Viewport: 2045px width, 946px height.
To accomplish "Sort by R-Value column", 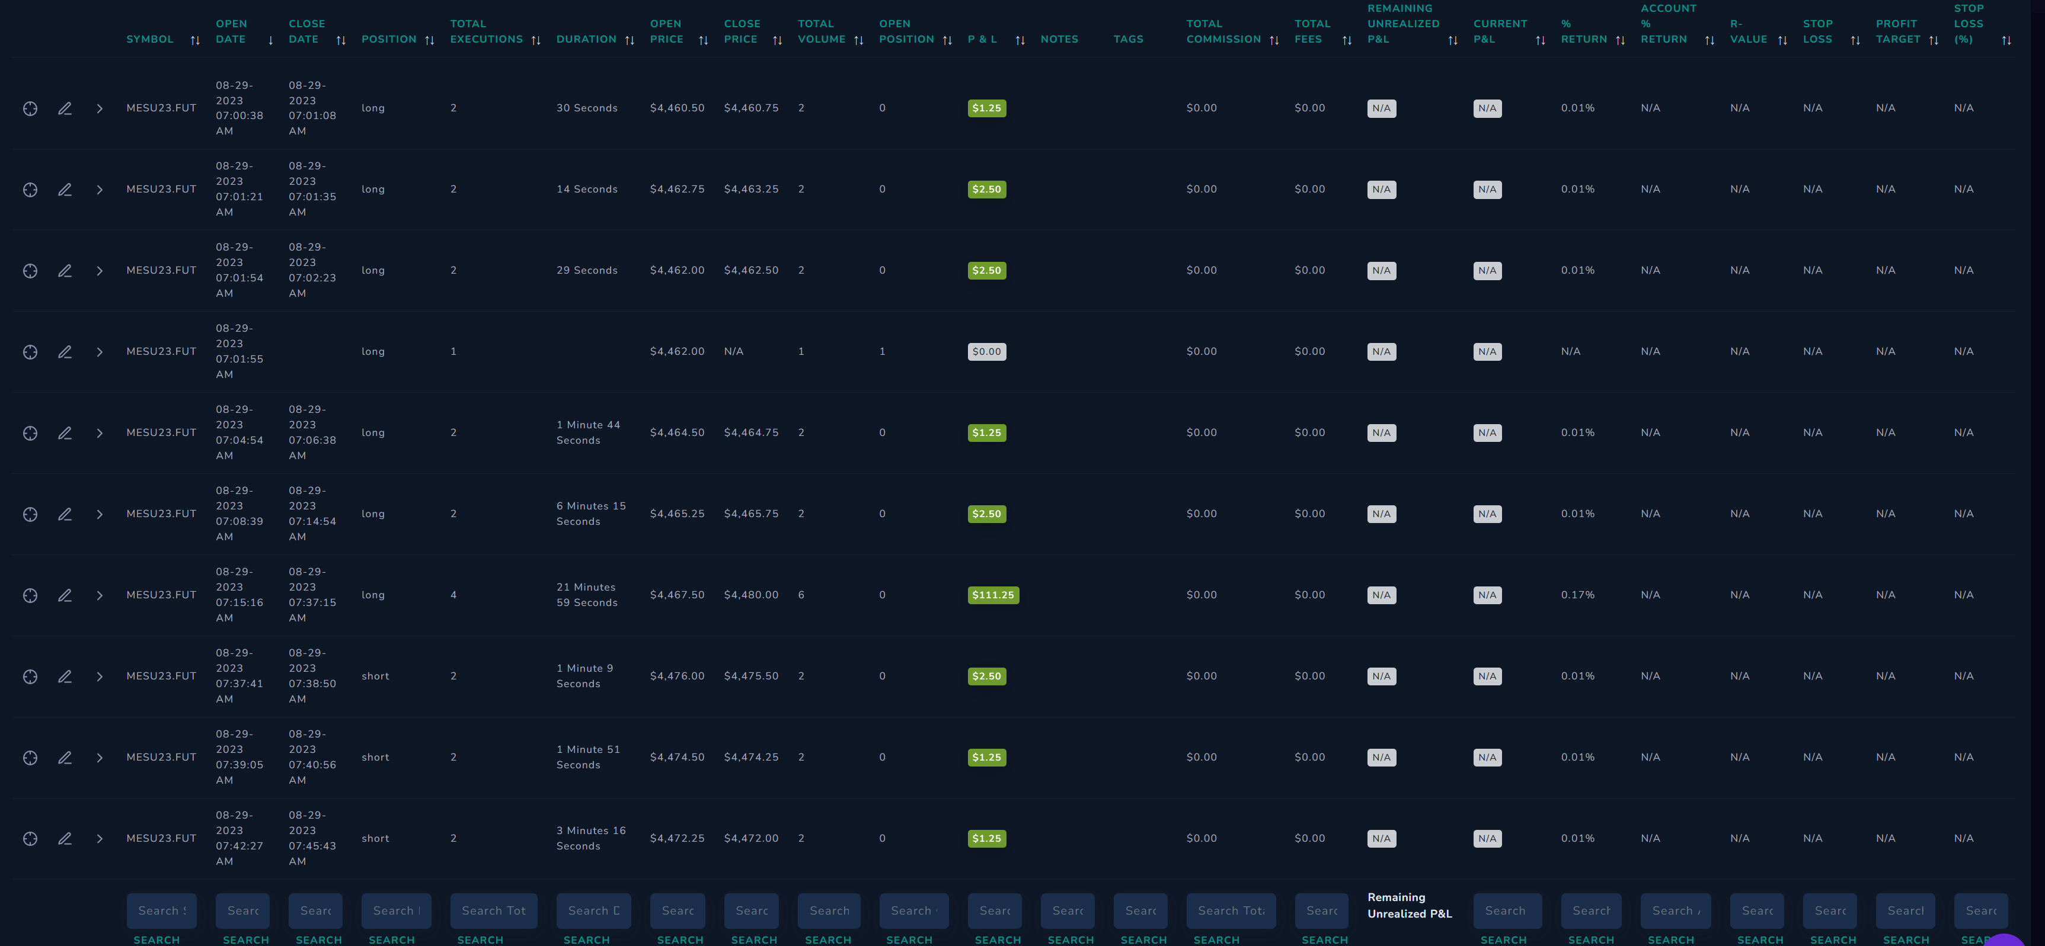I will pos(1783,40).
